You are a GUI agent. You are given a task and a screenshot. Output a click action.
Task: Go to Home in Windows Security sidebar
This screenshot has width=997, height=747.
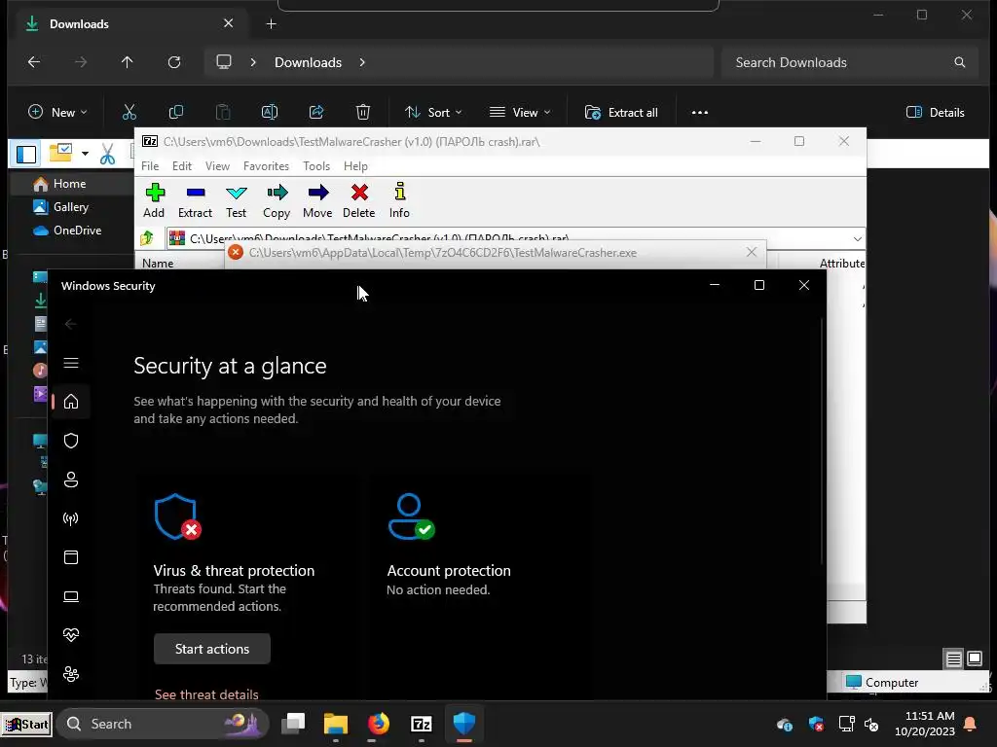[x=71, y=402]
